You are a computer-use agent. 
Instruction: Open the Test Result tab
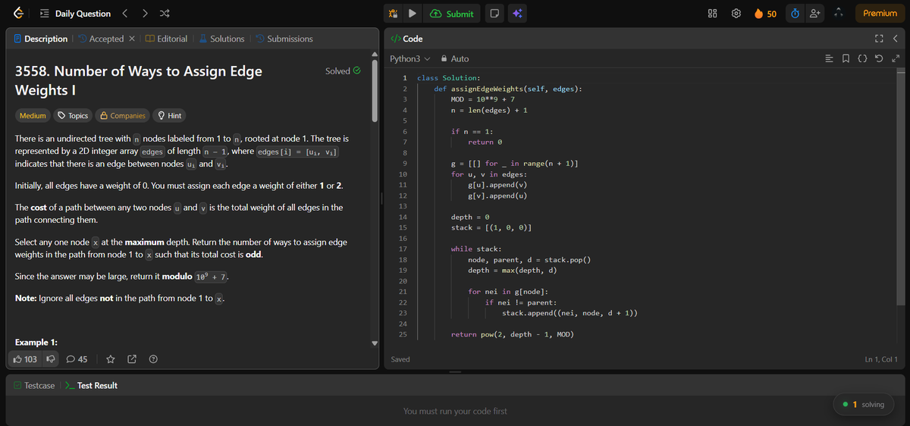tap(90, 386)
